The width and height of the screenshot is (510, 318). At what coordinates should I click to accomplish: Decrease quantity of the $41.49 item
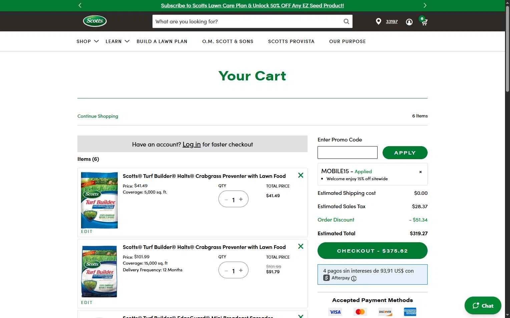tap(226, 200)
